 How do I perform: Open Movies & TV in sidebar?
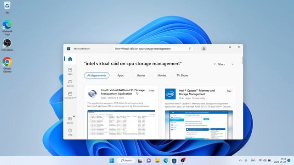[70, 95]
